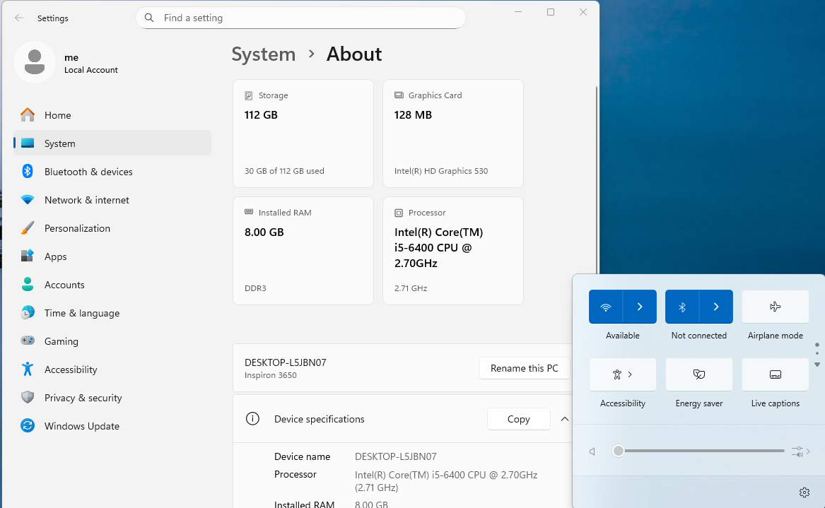Click the Processor chip icon
Screen dimensions: 825x508
point(399,213)
